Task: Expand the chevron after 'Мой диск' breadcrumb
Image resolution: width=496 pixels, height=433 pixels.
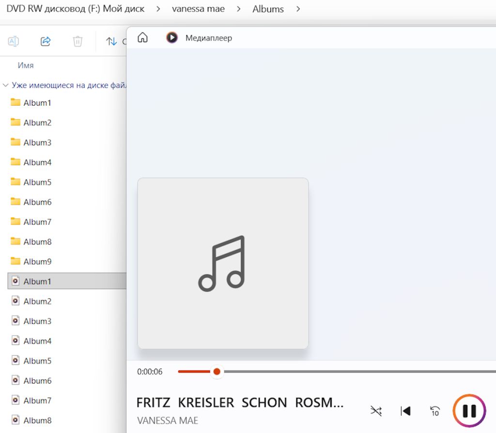Action: coord(158,9)
